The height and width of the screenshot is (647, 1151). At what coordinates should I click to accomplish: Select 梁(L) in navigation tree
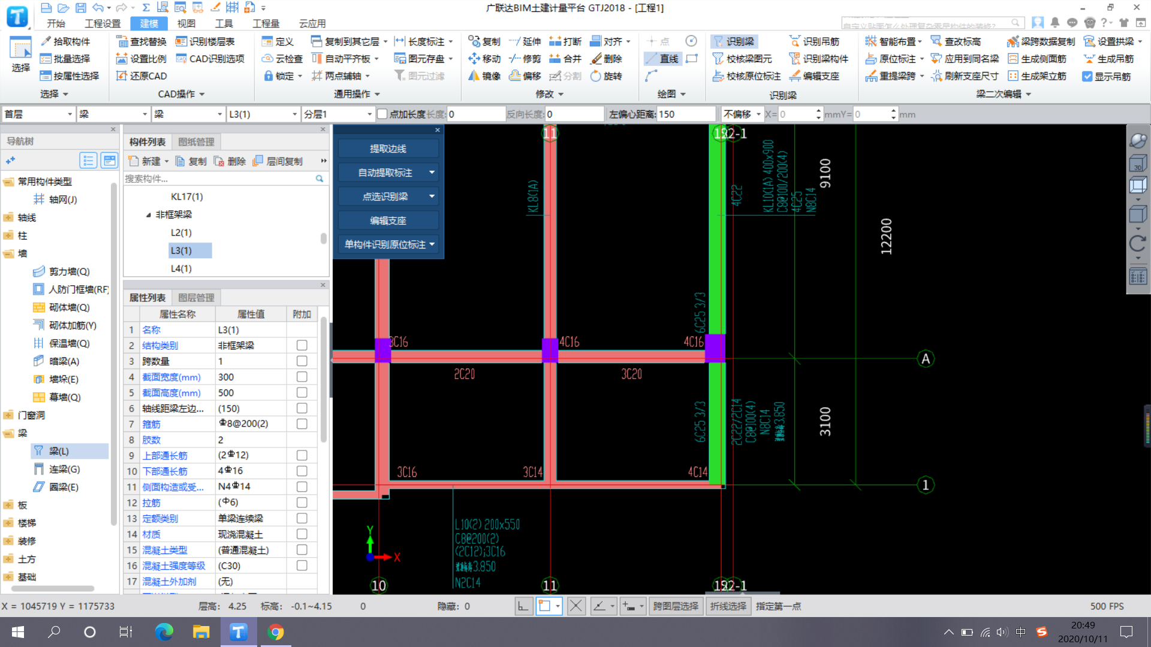coord(70,451)
